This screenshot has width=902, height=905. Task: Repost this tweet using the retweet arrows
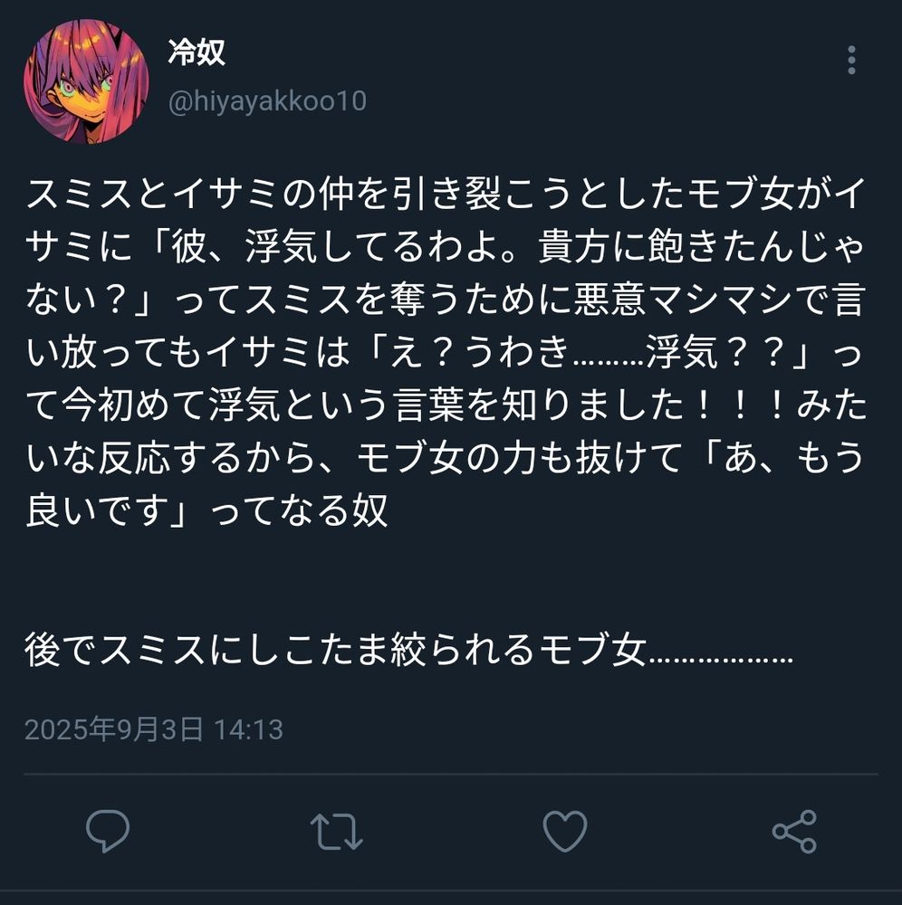336,831
